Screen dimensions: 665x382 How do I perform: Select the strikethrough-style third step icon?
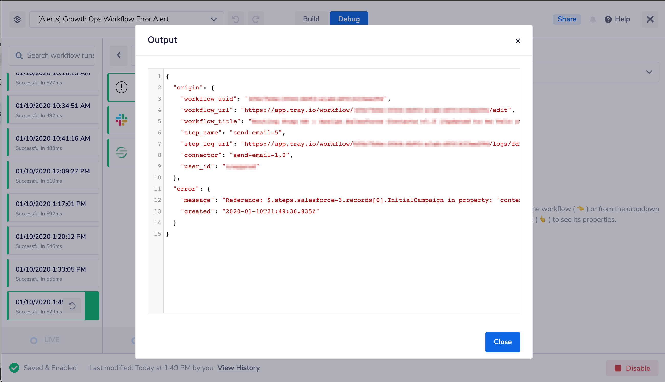click(x=121, y=152)
